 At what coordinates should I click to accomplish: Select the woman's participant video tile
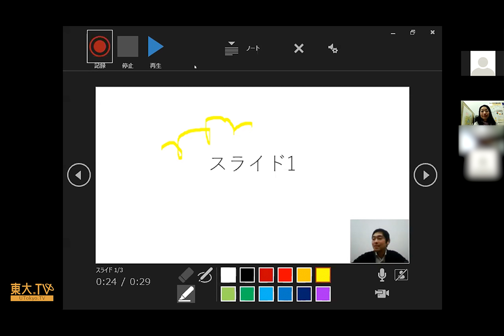pos(483,113)
